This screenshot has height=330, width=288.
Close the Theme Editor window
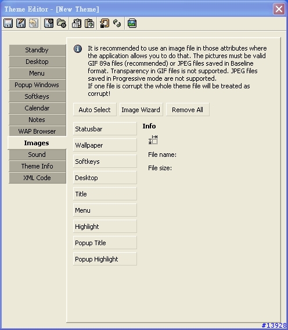pos(279,9)
